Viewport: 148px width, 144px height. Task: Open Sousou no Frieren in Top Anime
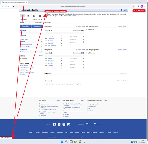(x=45, y=104)
